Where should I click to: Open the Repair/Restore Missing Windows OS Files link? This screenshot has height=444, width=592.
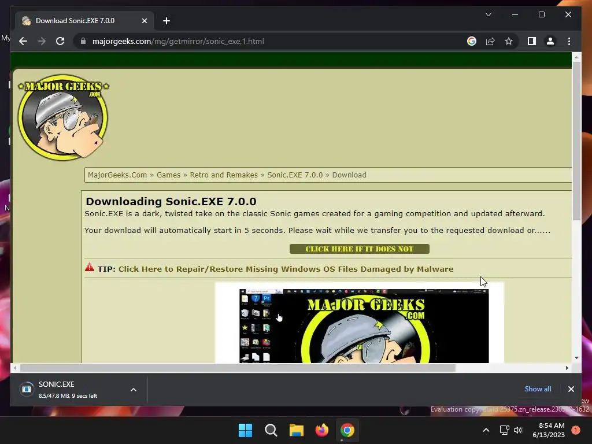point(286,269)
